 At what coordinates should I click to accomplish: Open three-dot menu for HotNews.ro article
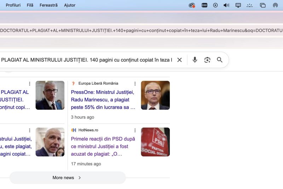tap(135, 130)
